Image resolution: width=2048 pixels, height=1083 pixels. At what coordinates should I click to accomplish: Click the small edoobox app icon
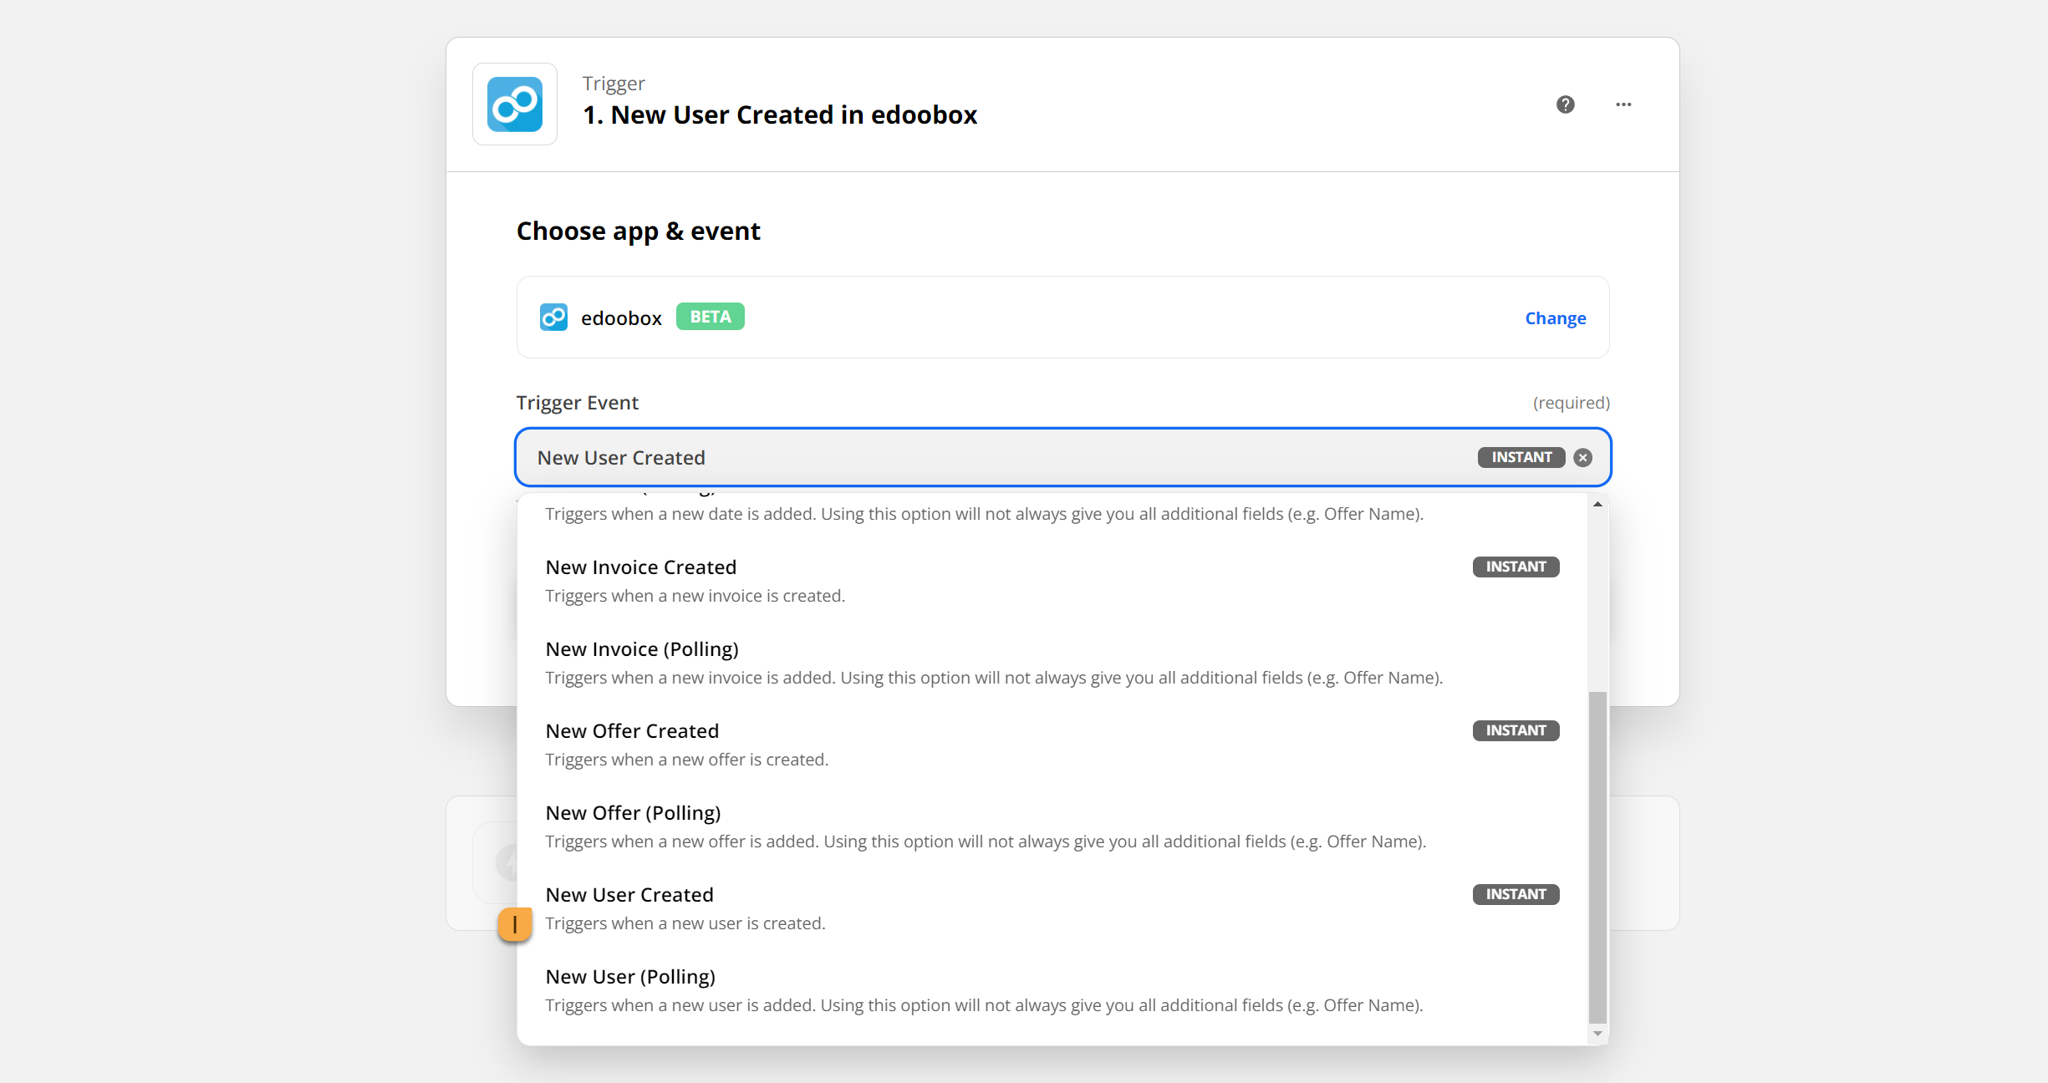[553, 318]
